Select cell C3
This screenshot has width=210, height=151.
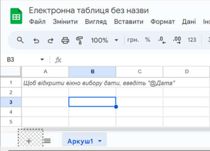pos(139,102)
